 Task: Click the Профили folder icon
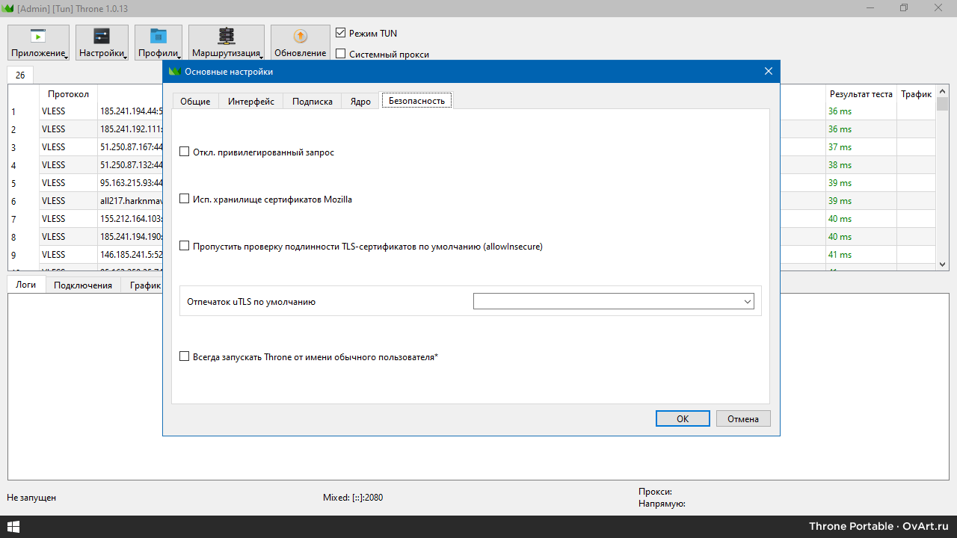point(159,37)
